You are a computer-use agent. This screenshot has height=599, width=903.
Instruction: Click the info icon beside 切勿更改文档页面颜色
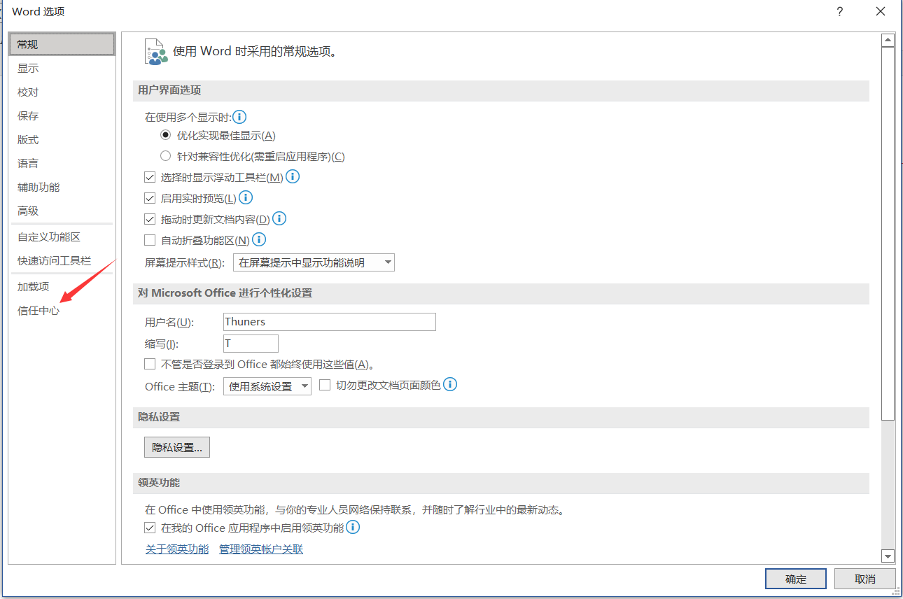click(x=450, y=384)
